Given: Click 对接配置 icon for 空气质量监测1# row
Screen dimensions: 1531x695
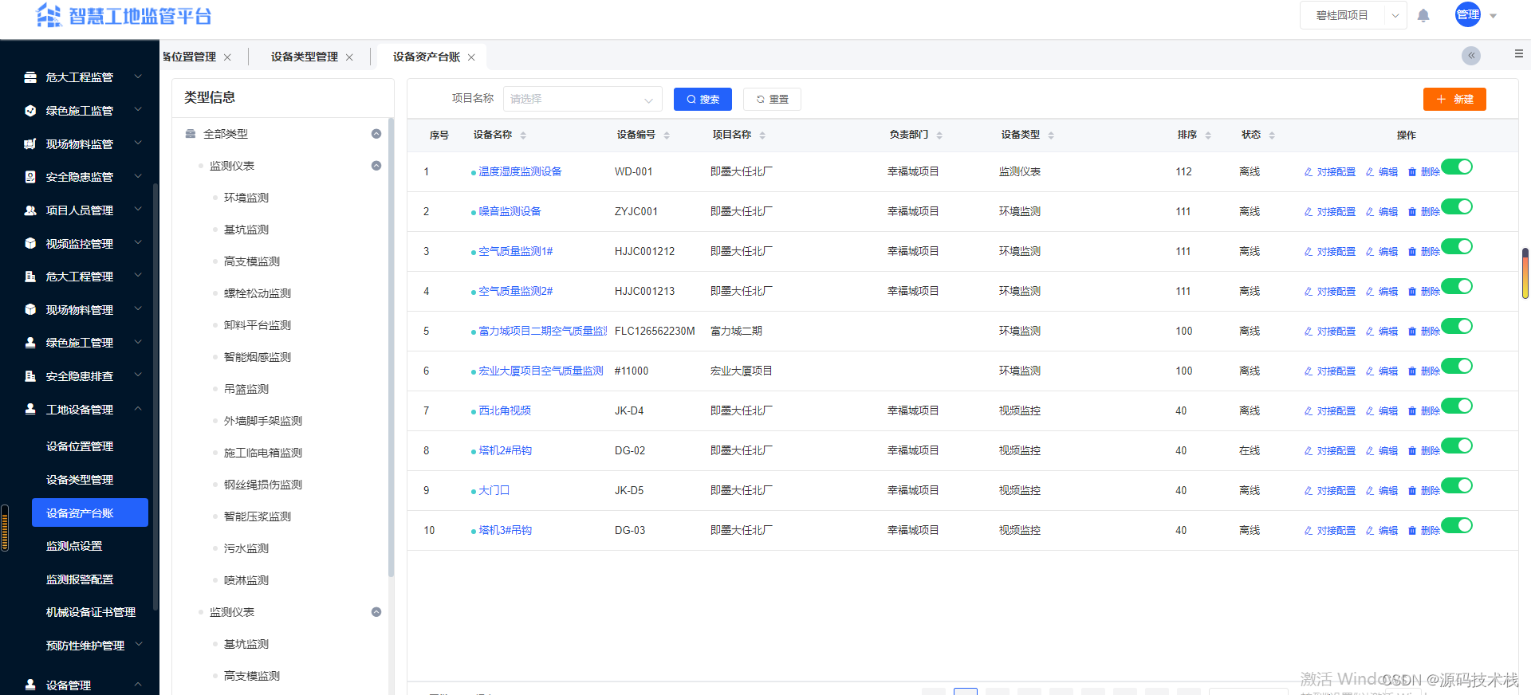Looking at the screenshot, I should (1309, 252).
